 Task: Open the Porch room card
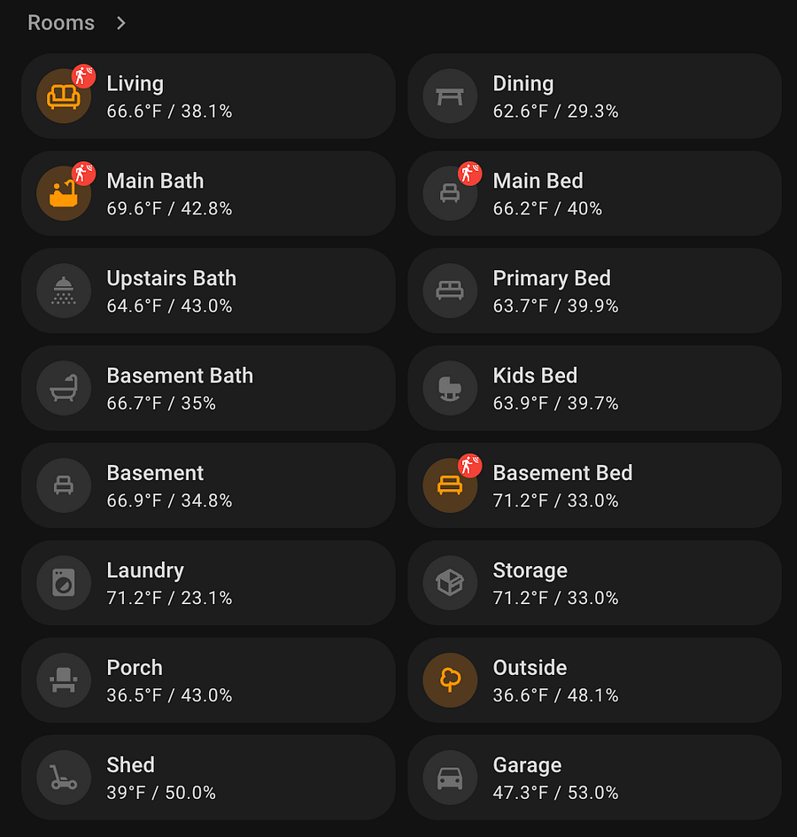click(208, 680)
